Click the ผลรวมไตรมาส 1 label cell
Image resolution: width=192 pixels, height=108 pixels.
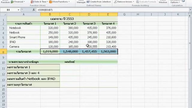tap(33, 67)
